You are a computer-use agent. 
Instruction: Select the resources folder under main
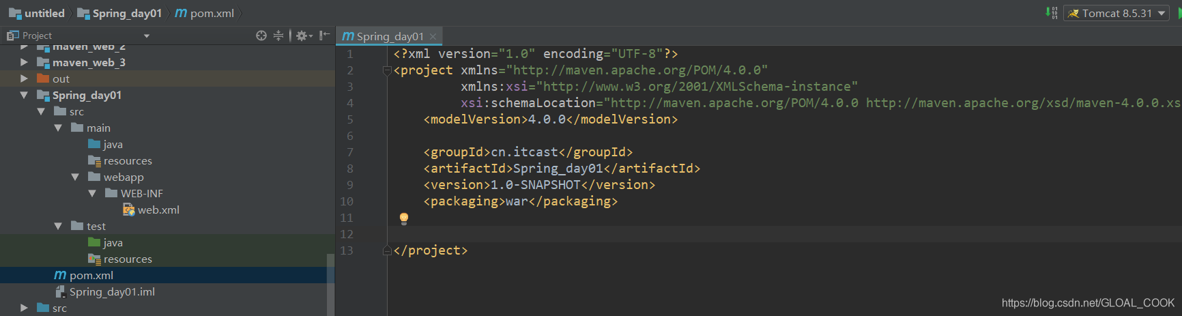pos(167,160)
